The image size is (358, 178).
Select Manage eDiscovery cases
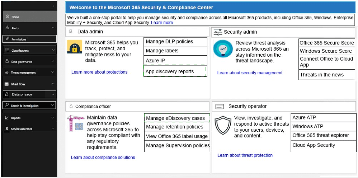pyautogui.click(x=177, y=118)
